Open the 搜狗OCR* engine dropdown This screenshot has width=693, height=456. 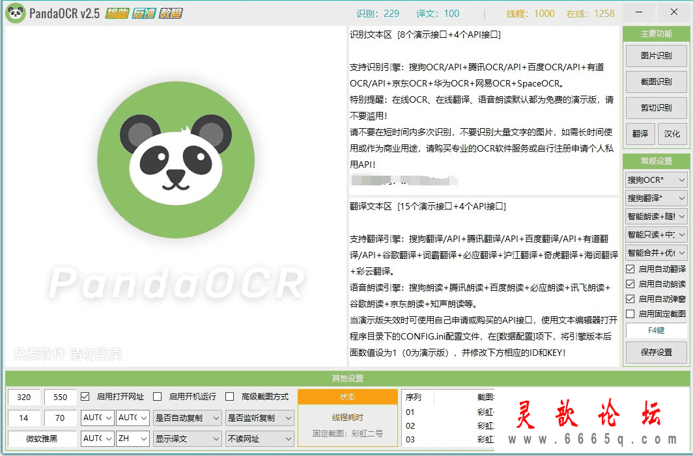pos(656,180)
